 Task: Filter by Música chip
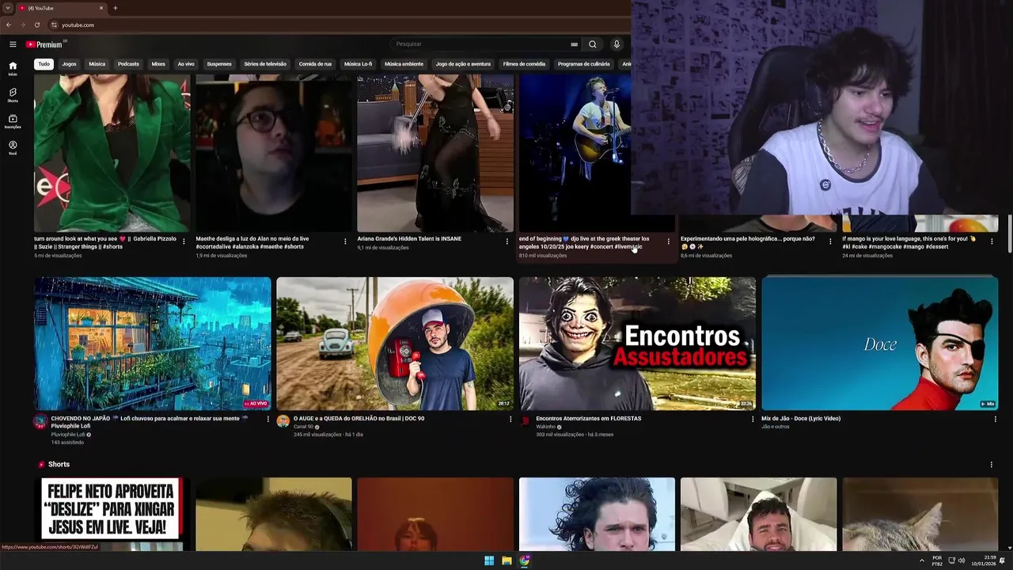point(97,64)
